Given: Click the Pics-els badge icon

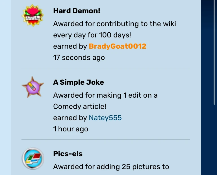Looking at the screenshot, I should point(33,158).
